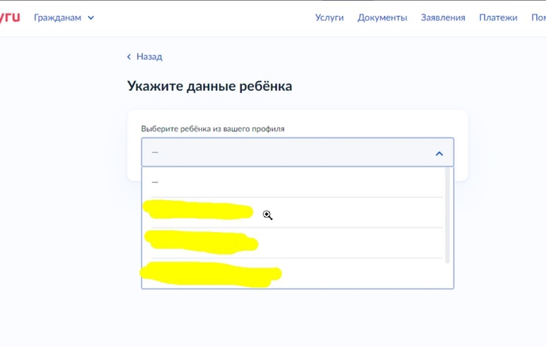Click the back arrow icon beside Назад
Screen dimensions: 546x346
129,57
